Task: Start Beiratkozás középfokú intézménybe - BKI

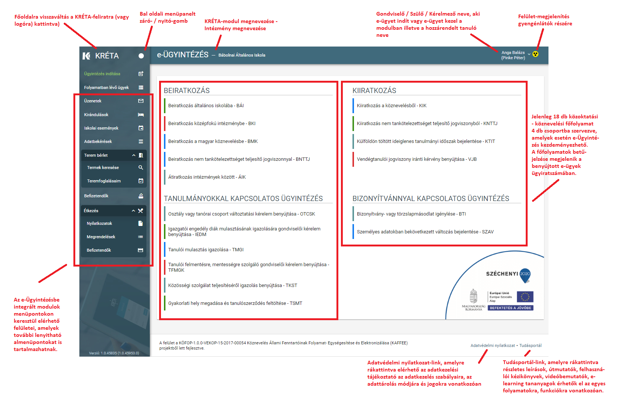Action: coord(212,124)
